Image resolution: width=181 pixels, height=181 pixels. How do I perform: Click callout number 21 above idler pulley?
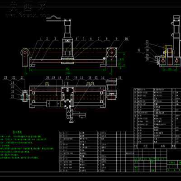[22, 78]
